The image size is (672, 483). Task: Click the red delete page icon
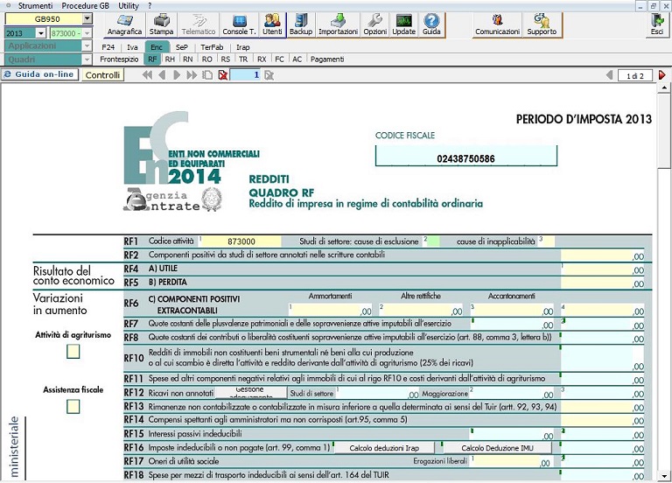[x=222, y=75]
